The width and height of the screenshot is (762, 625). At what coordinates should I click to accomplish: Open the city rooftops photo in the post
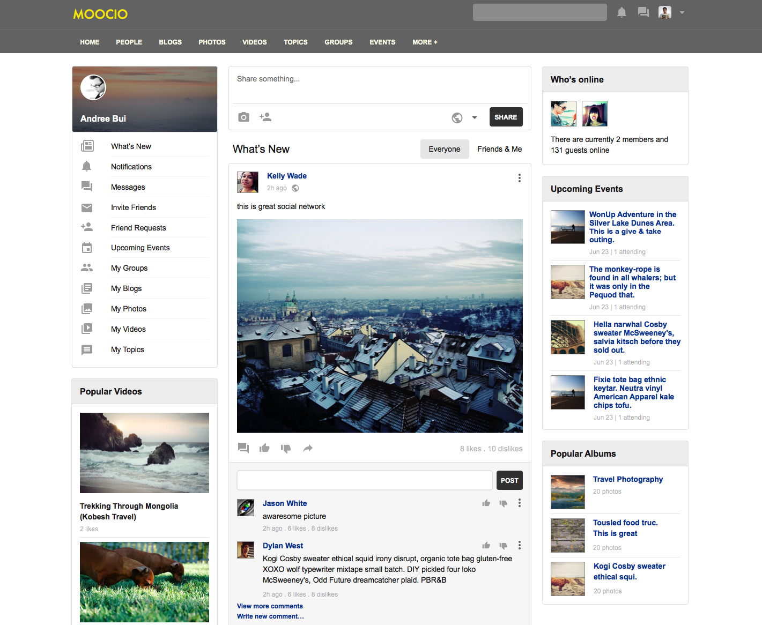[x=380, y=326]
